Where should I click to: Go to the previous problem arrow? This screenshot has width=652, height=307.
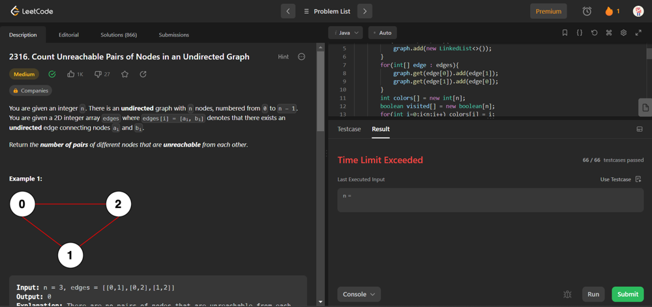click(288, 11)
